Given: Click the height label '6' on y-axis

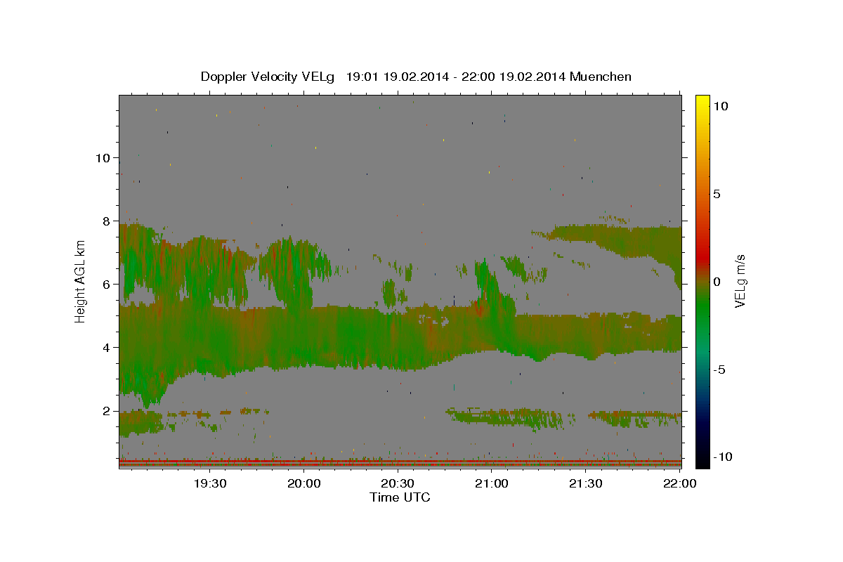Looking at the screenshot, I should pyautogui.click(x=107, y=285).
